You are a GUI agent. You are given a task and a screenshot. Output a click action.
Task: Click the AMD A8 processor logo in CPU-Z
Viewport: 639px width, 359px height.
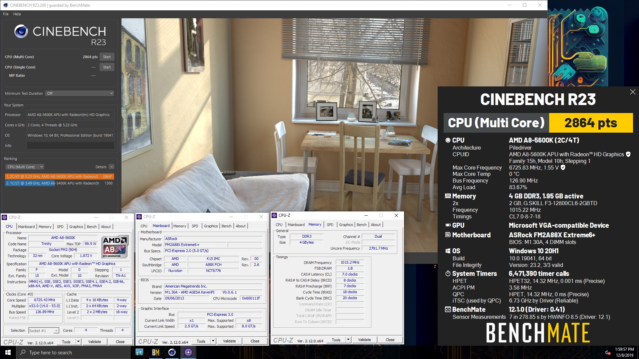[x=115, y=247]
